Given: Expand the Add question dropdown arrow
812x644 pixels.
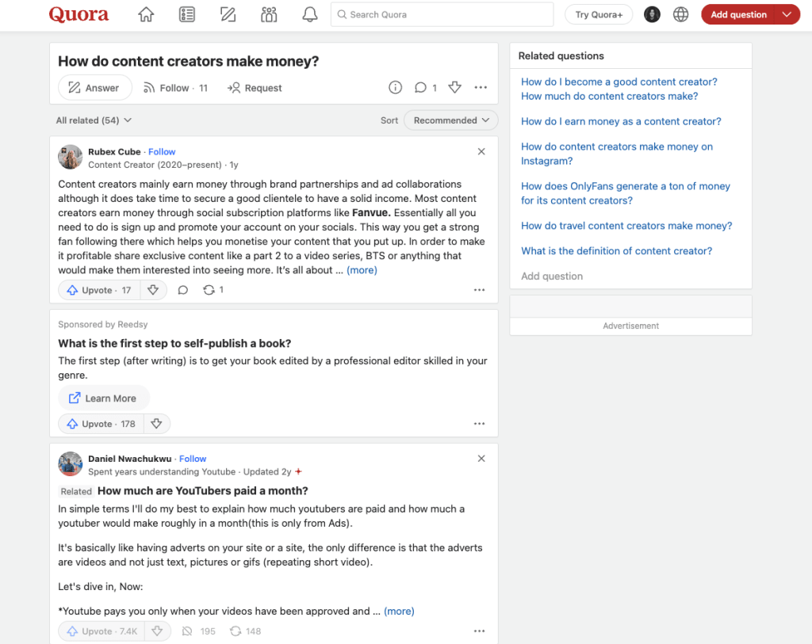Looking at the screenshot, I should [787, 14].
